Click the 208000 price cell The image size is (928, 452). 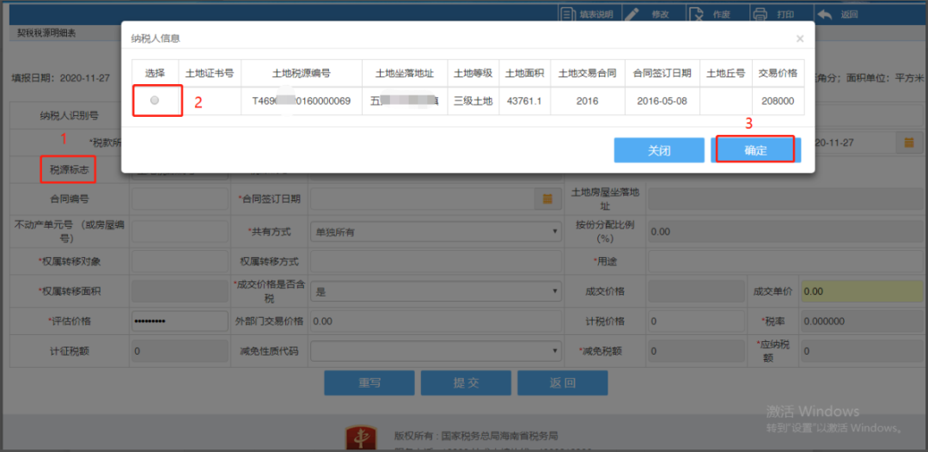778,101
